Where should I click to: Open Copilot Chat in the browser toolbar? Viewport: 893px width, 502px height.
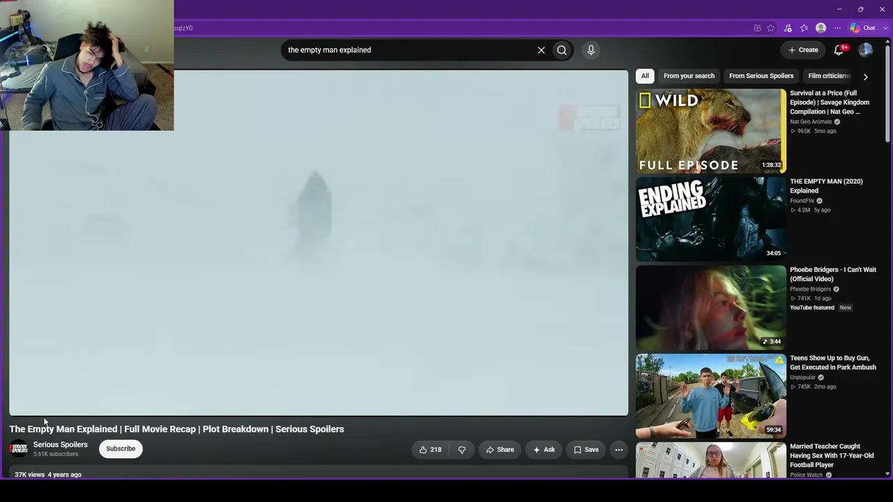tap(862, 28)
